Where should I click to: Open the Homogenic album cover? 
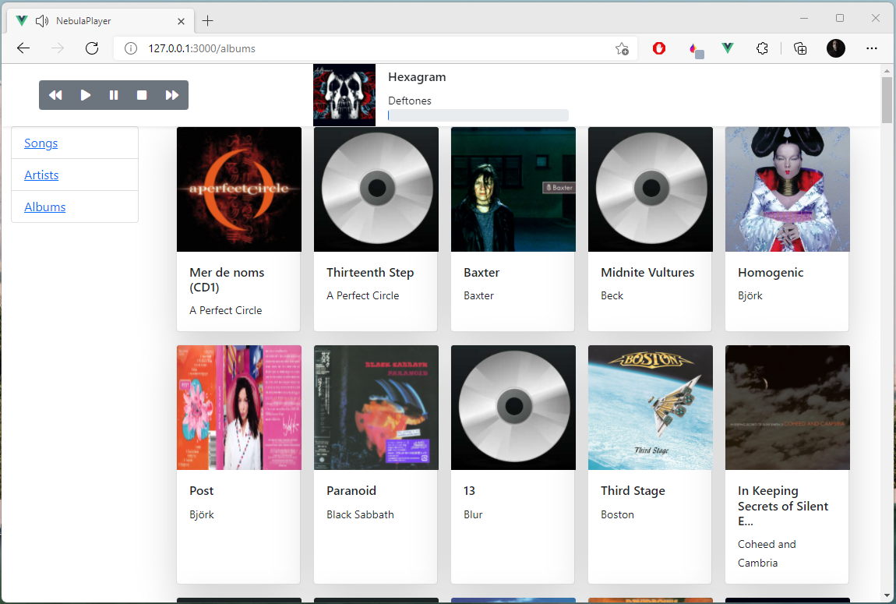point(788,189)
